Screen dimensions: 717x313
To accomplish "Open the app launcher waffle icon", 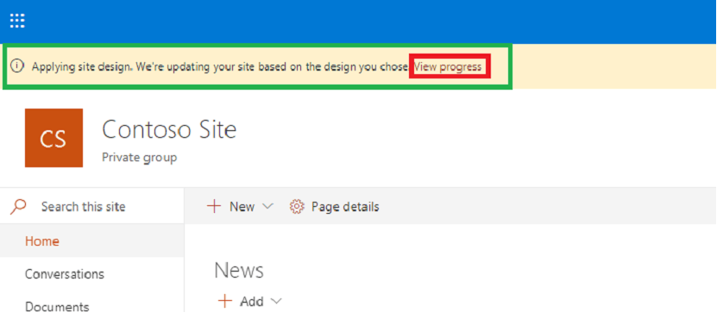I will (17, 21).
